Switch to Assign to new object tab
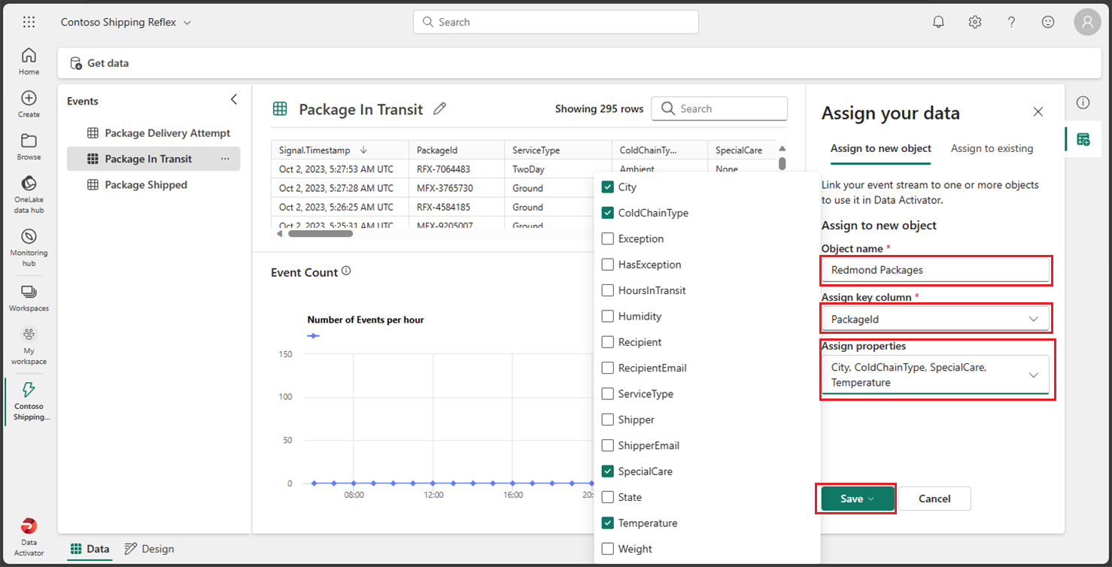This screenshot has width=1112, height=567. click(881, 148)
